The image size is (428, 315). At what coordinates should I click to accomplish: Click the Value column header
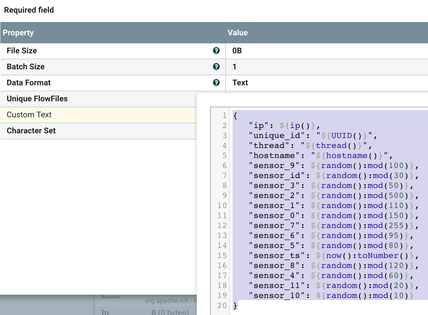pos(238,33)
